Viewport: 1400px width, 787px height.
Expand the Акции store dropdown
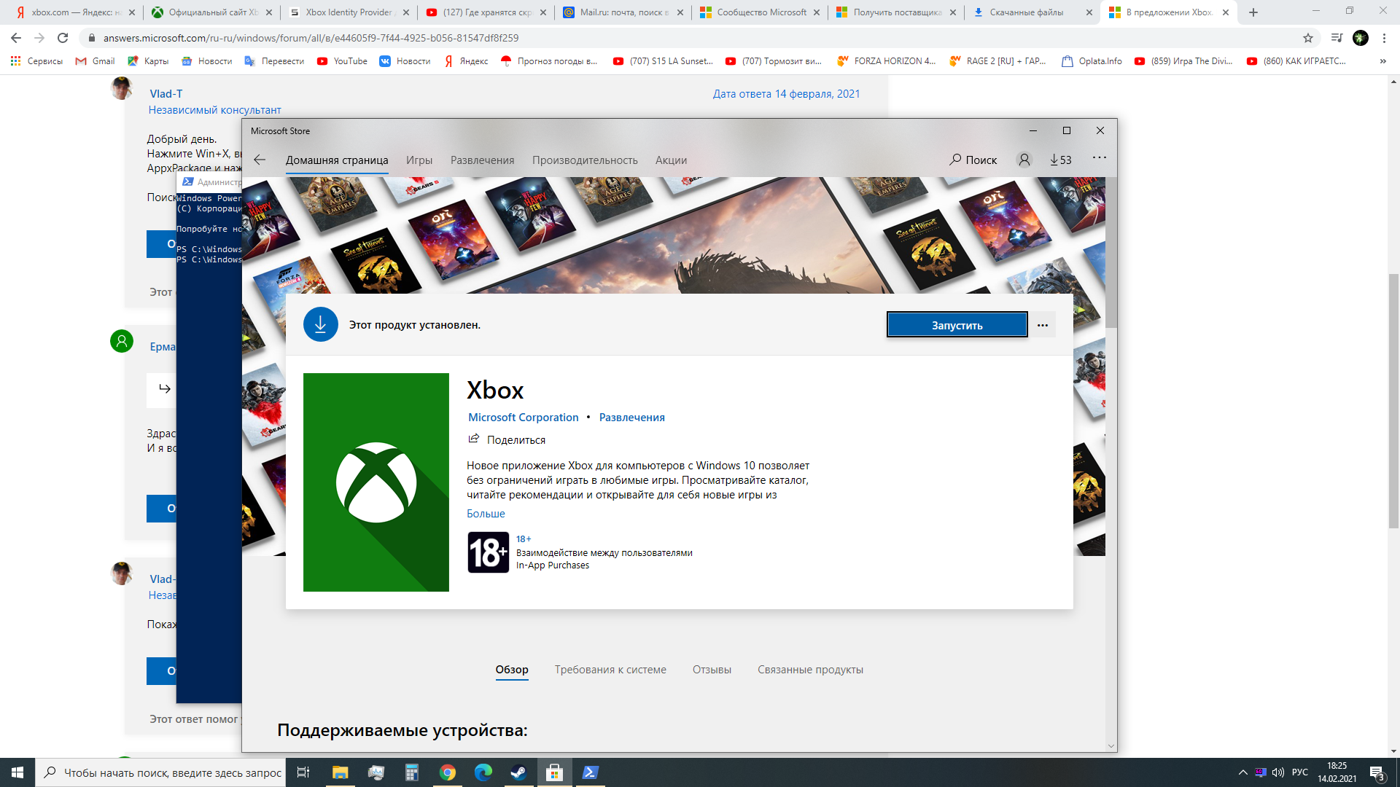pyautogui.click(x=670, y=160)
